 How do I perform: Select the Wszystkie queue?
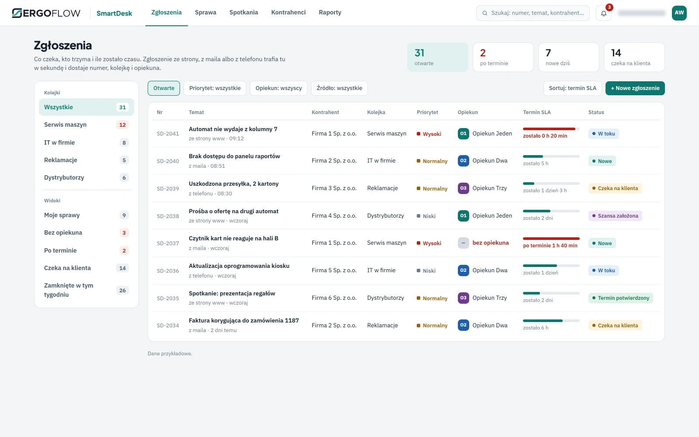pos(87,107)
